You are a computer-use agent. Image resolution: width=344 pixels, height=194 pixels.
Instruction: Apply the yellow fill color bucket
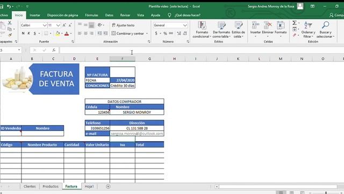point(58,33)
